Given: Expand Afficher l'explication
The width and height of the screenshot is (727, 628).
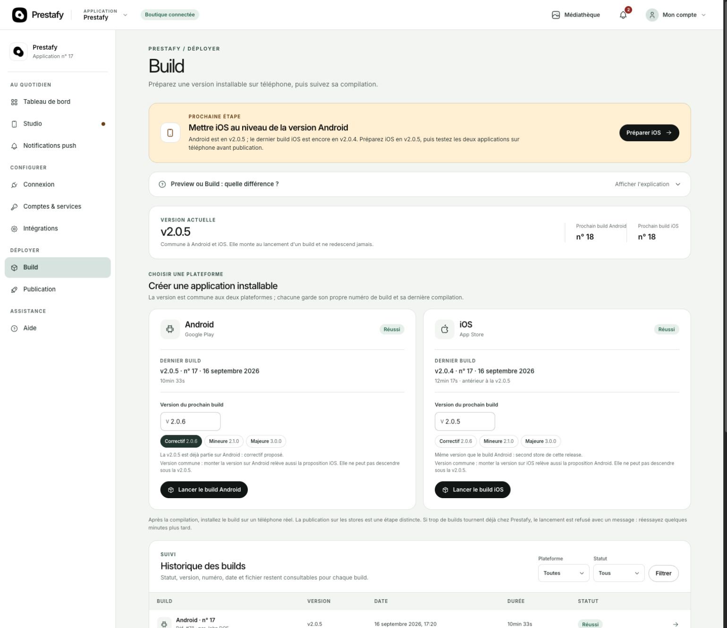Looking at the screenshot, I should click(648, 184).
